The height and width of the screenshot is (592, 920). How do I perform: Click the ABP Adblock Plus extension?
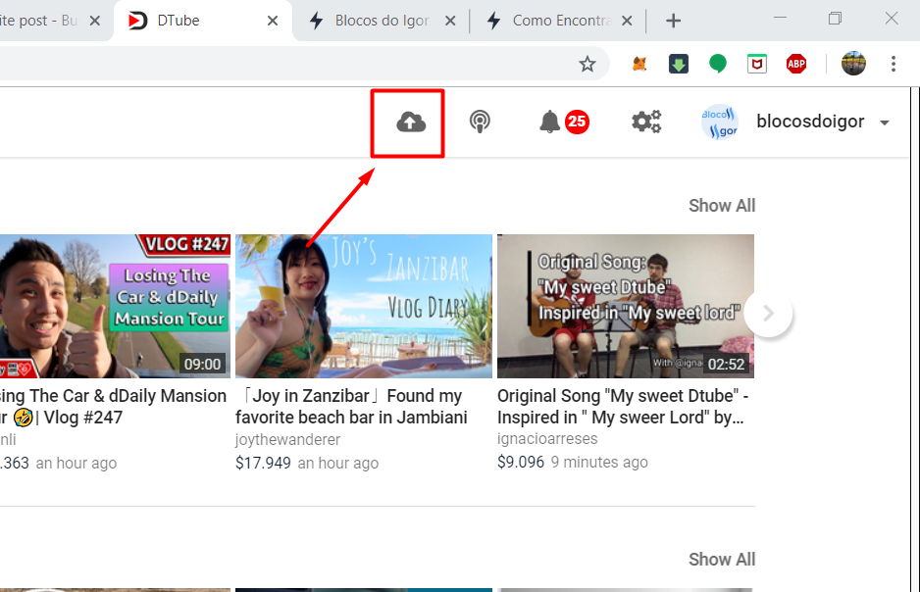click(796, 64)
